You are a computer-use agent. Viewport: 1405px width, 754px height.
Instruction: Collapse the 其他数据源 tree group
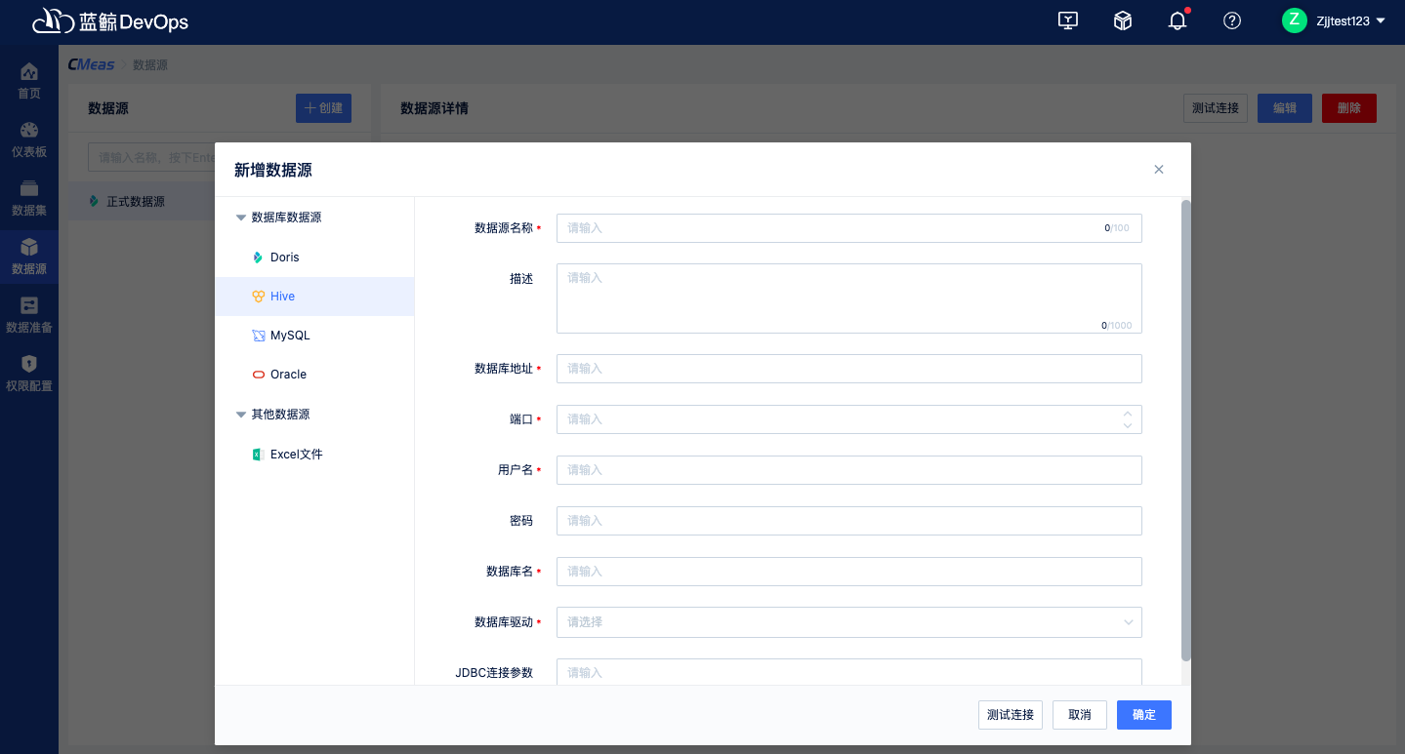point(241,415)
